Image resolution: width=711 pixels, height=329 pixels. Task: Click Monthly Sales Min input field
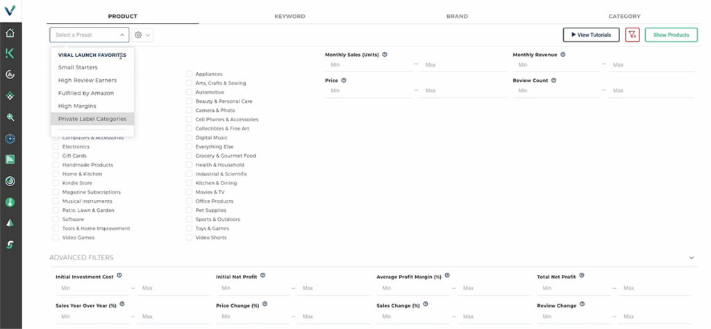coord(369,65)
